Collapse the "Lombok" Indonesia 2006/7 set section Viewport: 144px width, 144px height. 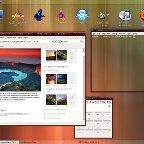[x=45, y=91]
